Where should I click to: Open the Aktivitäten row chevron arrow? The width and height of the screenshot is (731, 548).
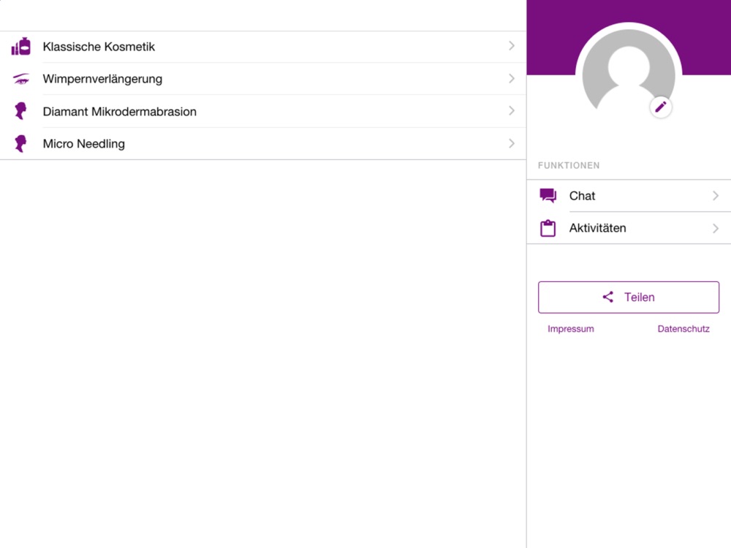pyautogui.click(x=716, y=228)
